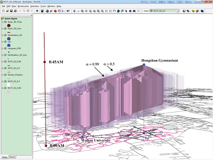This screenshot has width=213, height=160.
Task: Open the Window menu
Action: click(51, 6)
